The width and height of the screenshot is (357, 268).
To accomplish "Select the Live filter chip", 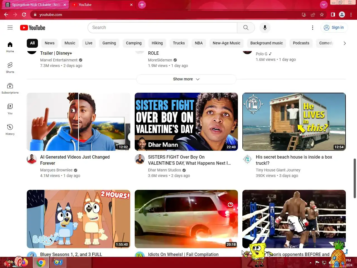I will pyautogui.click(x=89, y=43).
